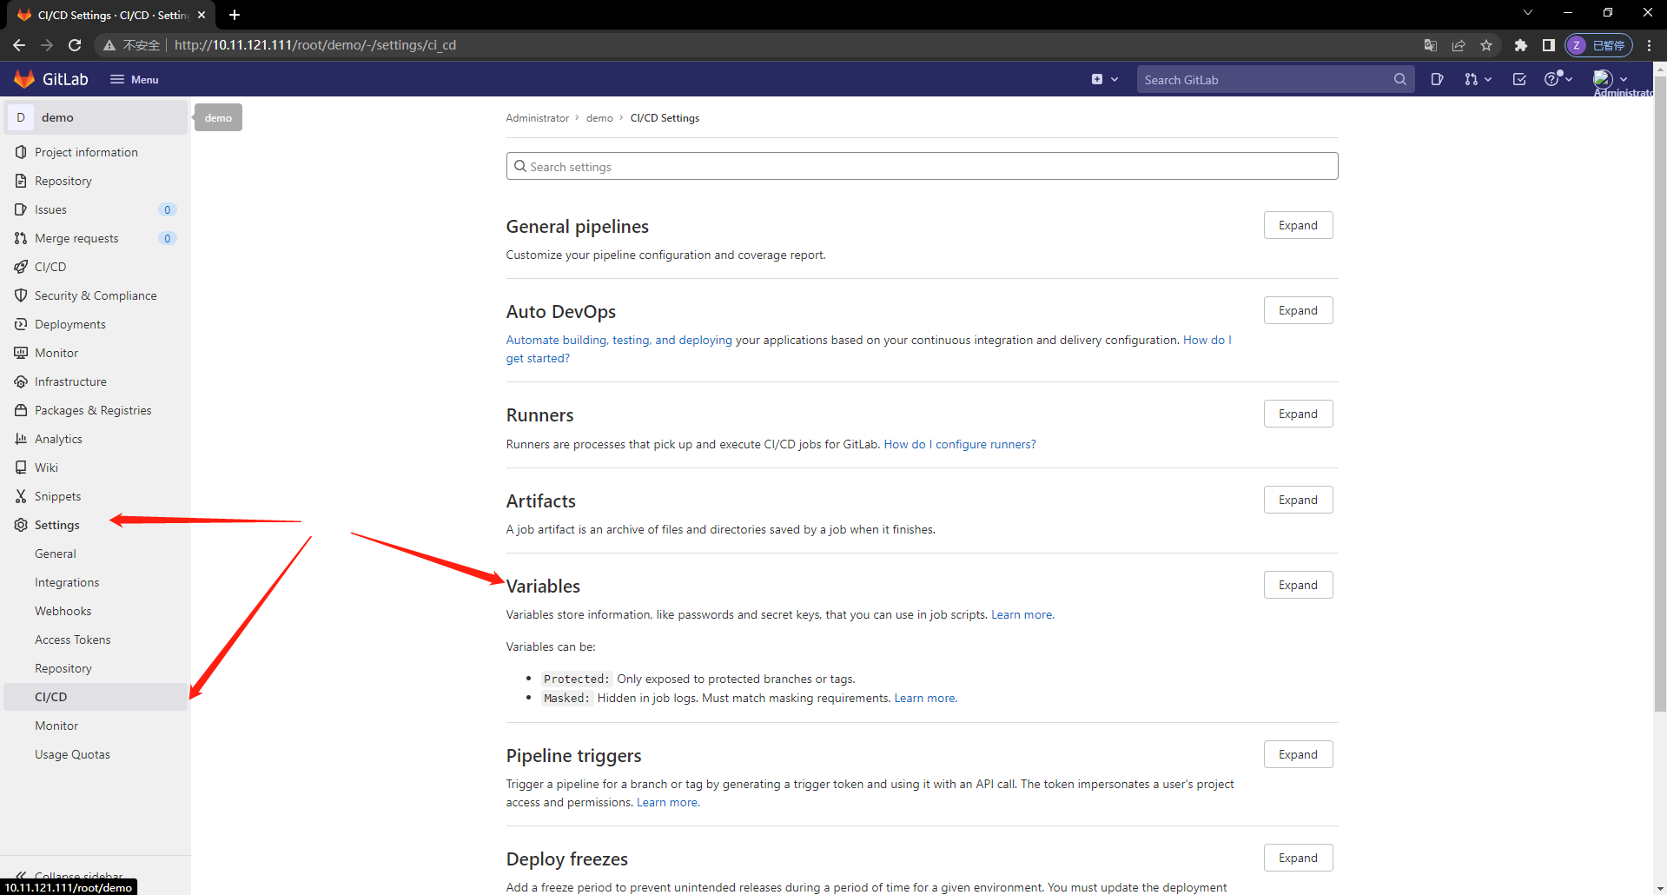Open the Wiki sidebar item
The width and height of the screenshot is (1667, 895).
pos(96,467)
